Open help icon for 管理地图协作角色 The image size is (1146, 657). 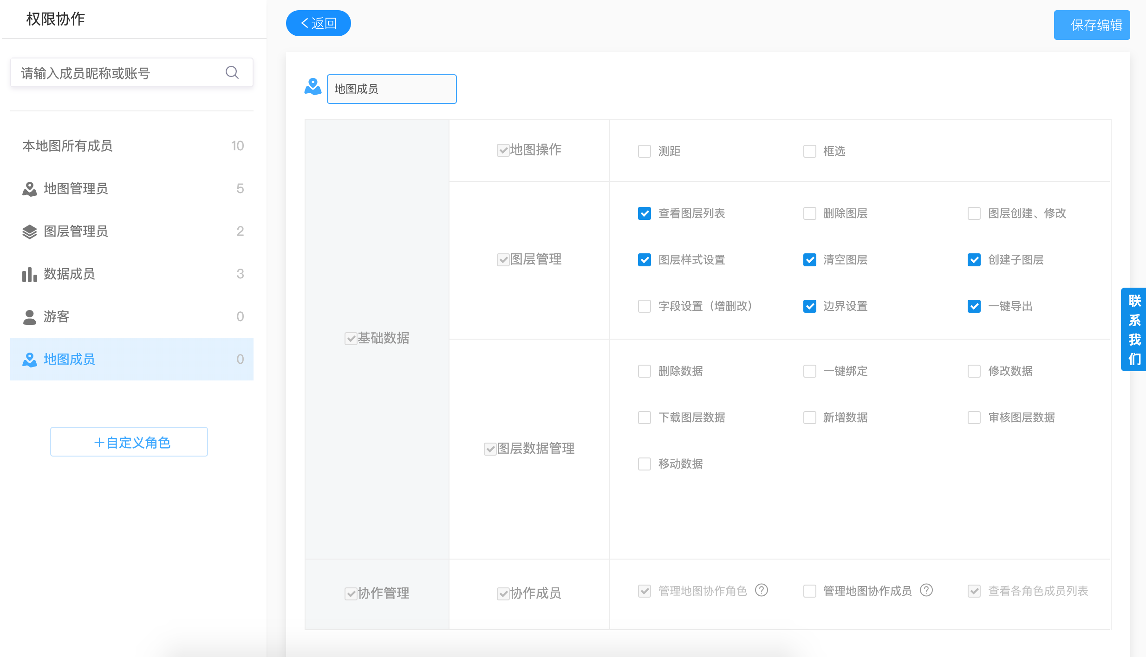[762, 590]
